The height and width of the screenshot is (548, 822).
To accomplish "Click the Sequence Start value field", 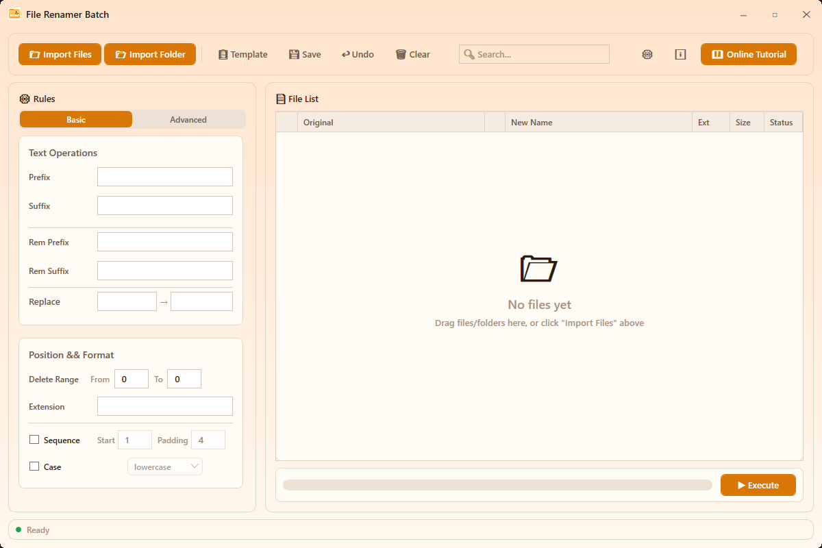I will pos(135,440).
